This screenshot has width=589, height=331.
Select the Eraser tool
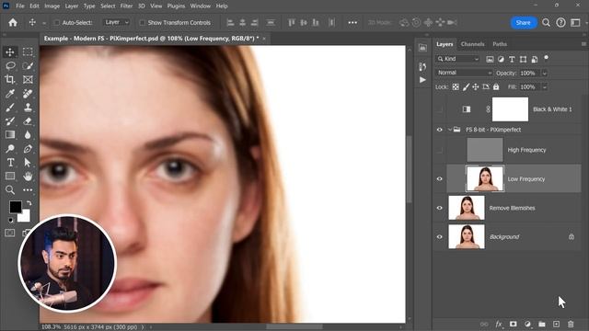coord(28,121)
